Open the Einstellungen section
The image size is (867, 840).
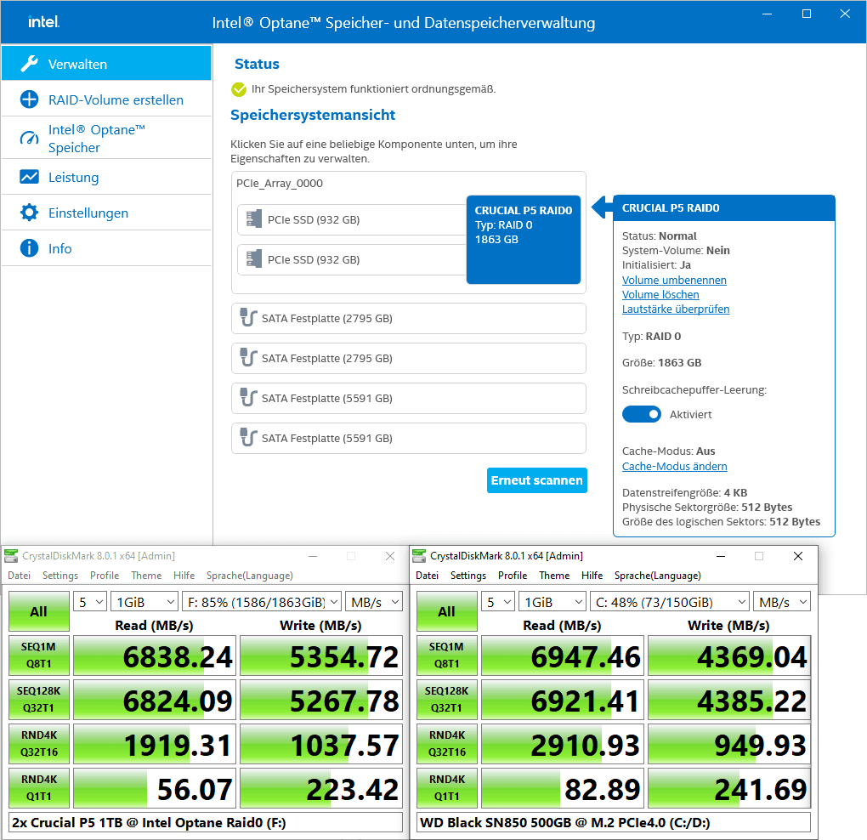point(107,213)
